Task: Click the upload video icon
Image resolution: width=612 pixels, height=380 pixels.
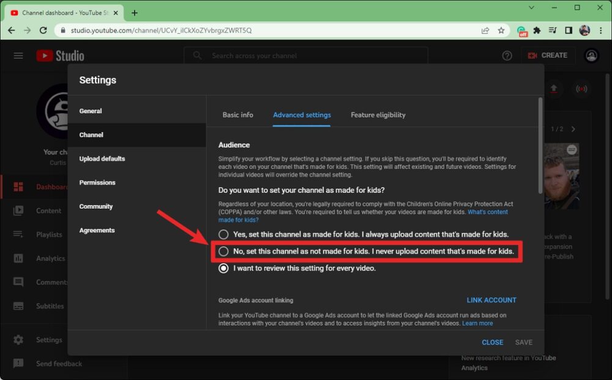Action: point(554,89)
